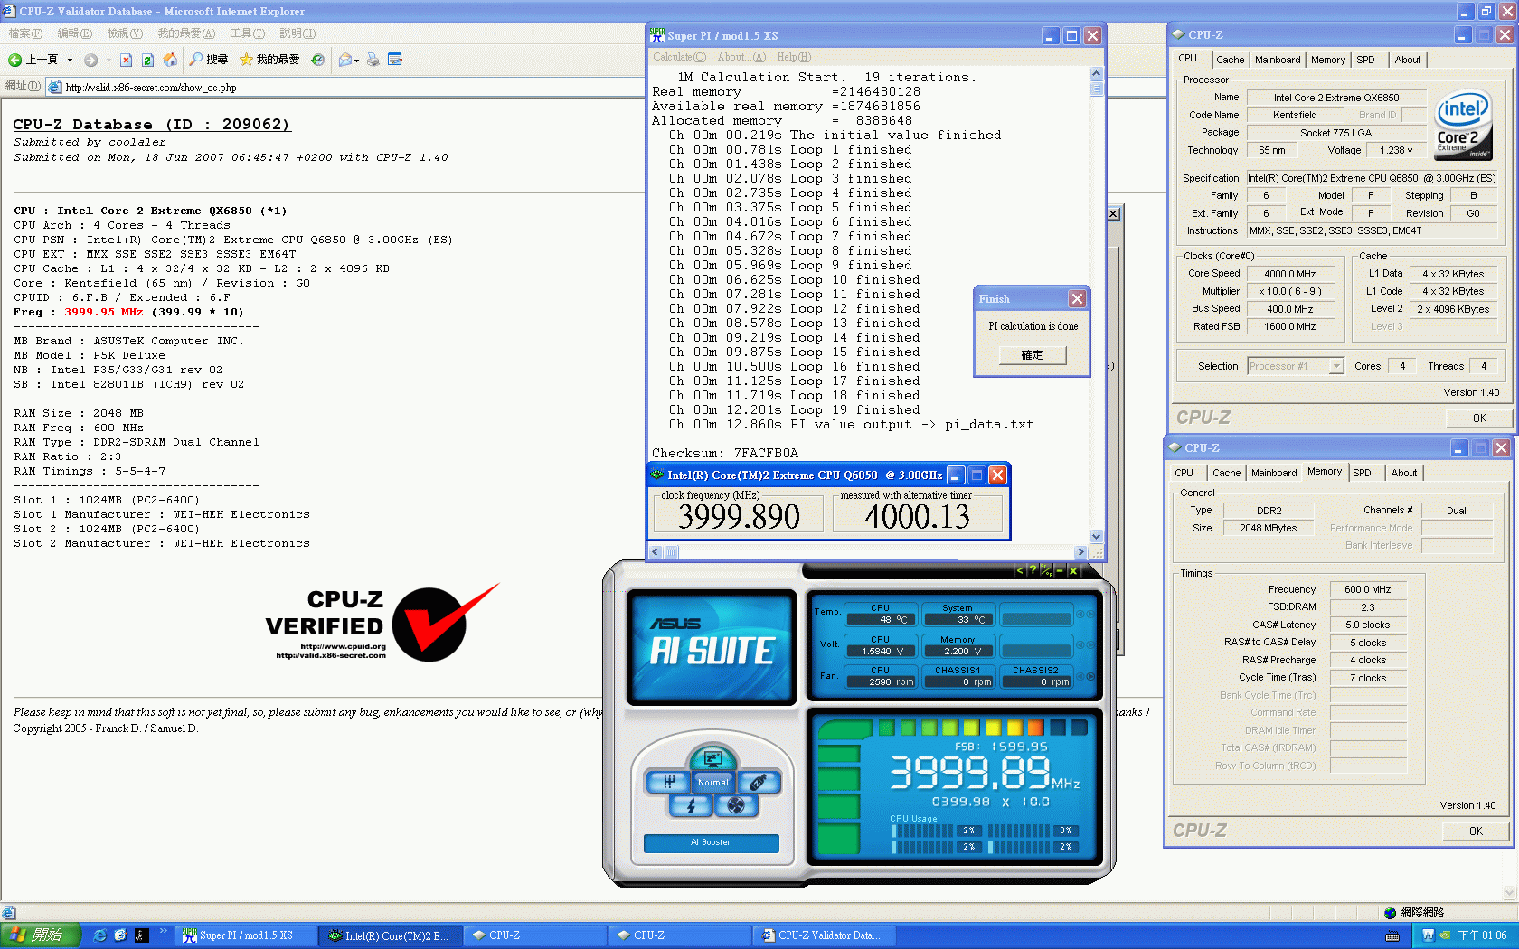Screen dimensions: 1519x949
Task: Switch to SPD tab in lower CPU-Z
Action: pyautogui.click(x=1362, y=473)
